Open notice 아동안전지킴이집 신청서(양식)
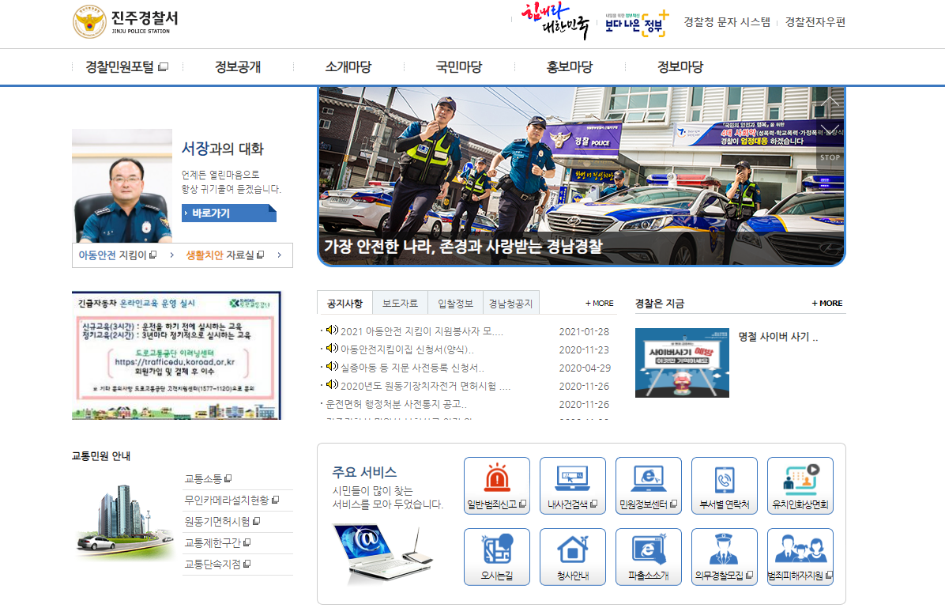This screenshot has width=945, height=608. tap(408, 349)
